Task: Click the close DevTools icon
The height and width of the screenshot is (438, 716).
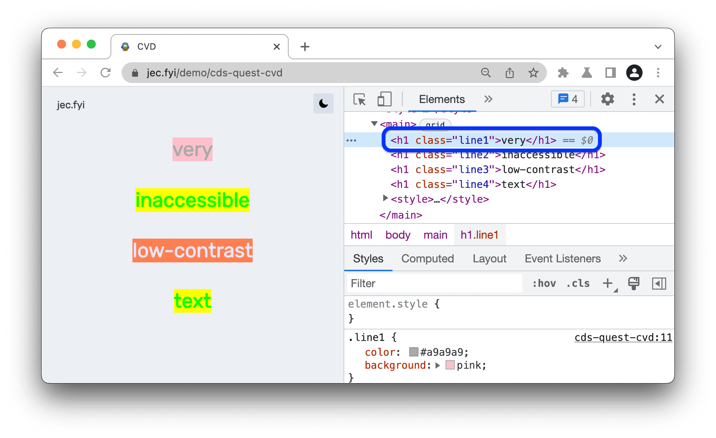Action: [x=660, y=99]
